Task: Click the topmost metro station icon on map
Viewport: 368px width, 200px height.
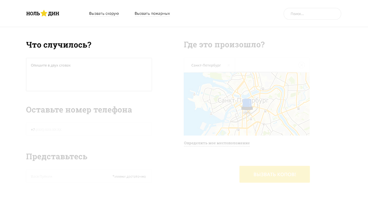Action: [x=262, y=89]
